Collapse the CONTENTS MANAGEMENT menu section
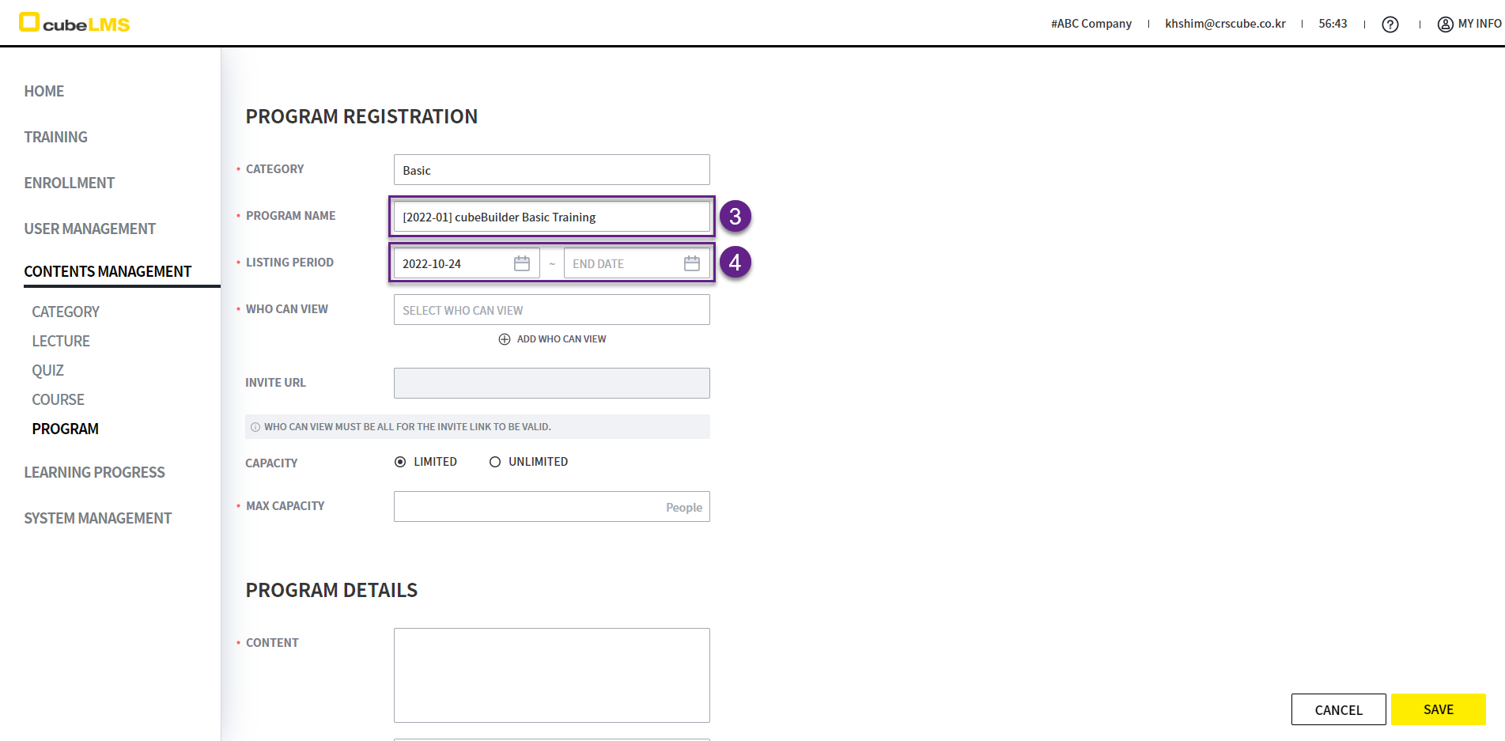This screenshot has height=741, width=1505. [108, 271]
